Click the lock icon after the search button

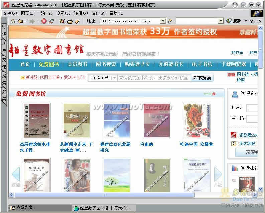[252, 21]
